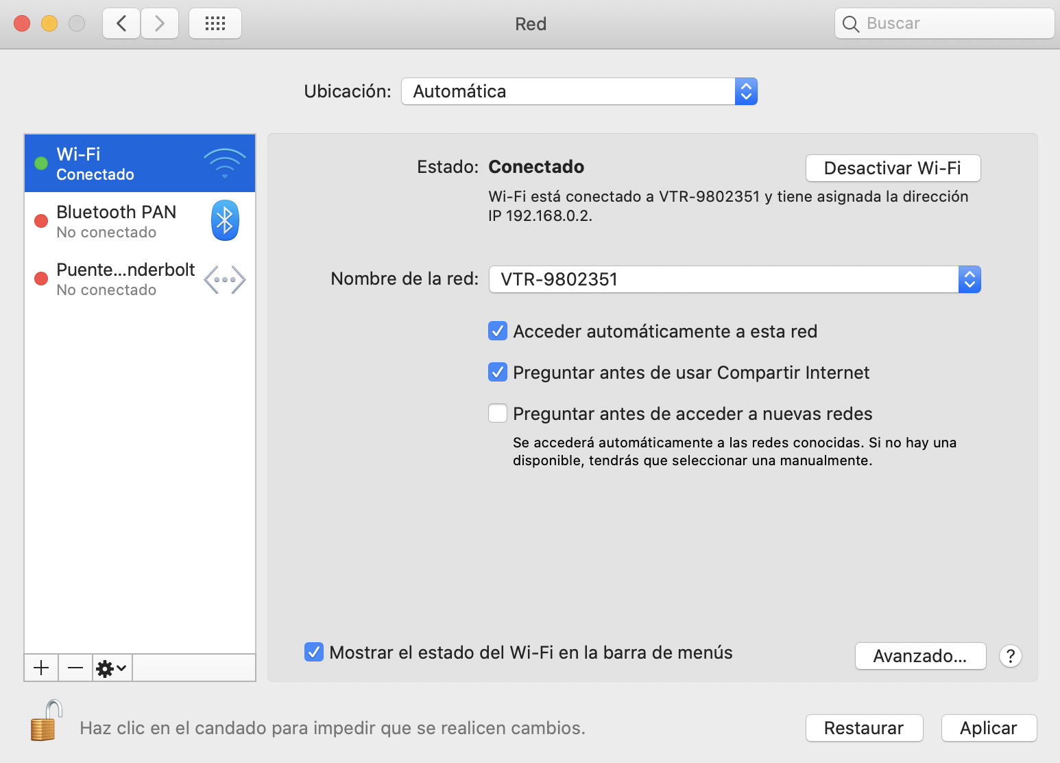Select the Puente Thunderbolt service
1060x763 pixels.
pyautogui.click(x=140, y=279)
